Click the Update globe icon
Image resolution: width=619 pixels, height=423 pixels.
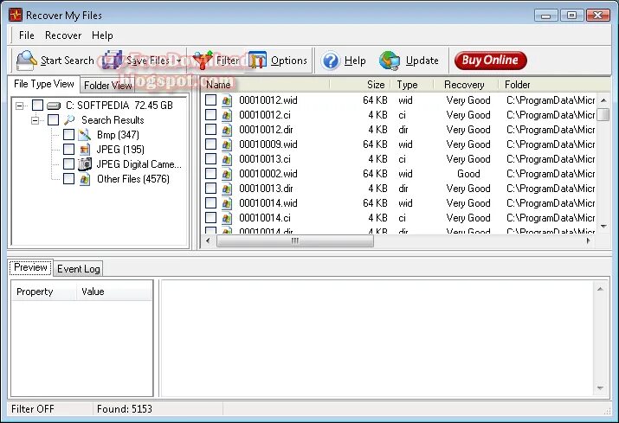pos(390,61)
